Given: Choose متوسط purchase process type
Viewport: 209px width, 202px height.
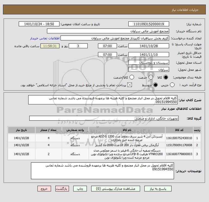Looking at the screenshot, I should (156, 85).
